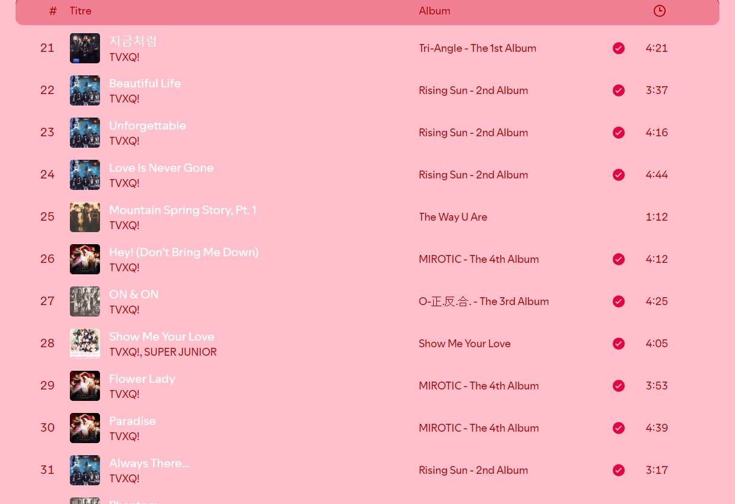Viewport: 735px width, 504px height.
Task: Click the ON & ON song title
Action: point(134,294)
